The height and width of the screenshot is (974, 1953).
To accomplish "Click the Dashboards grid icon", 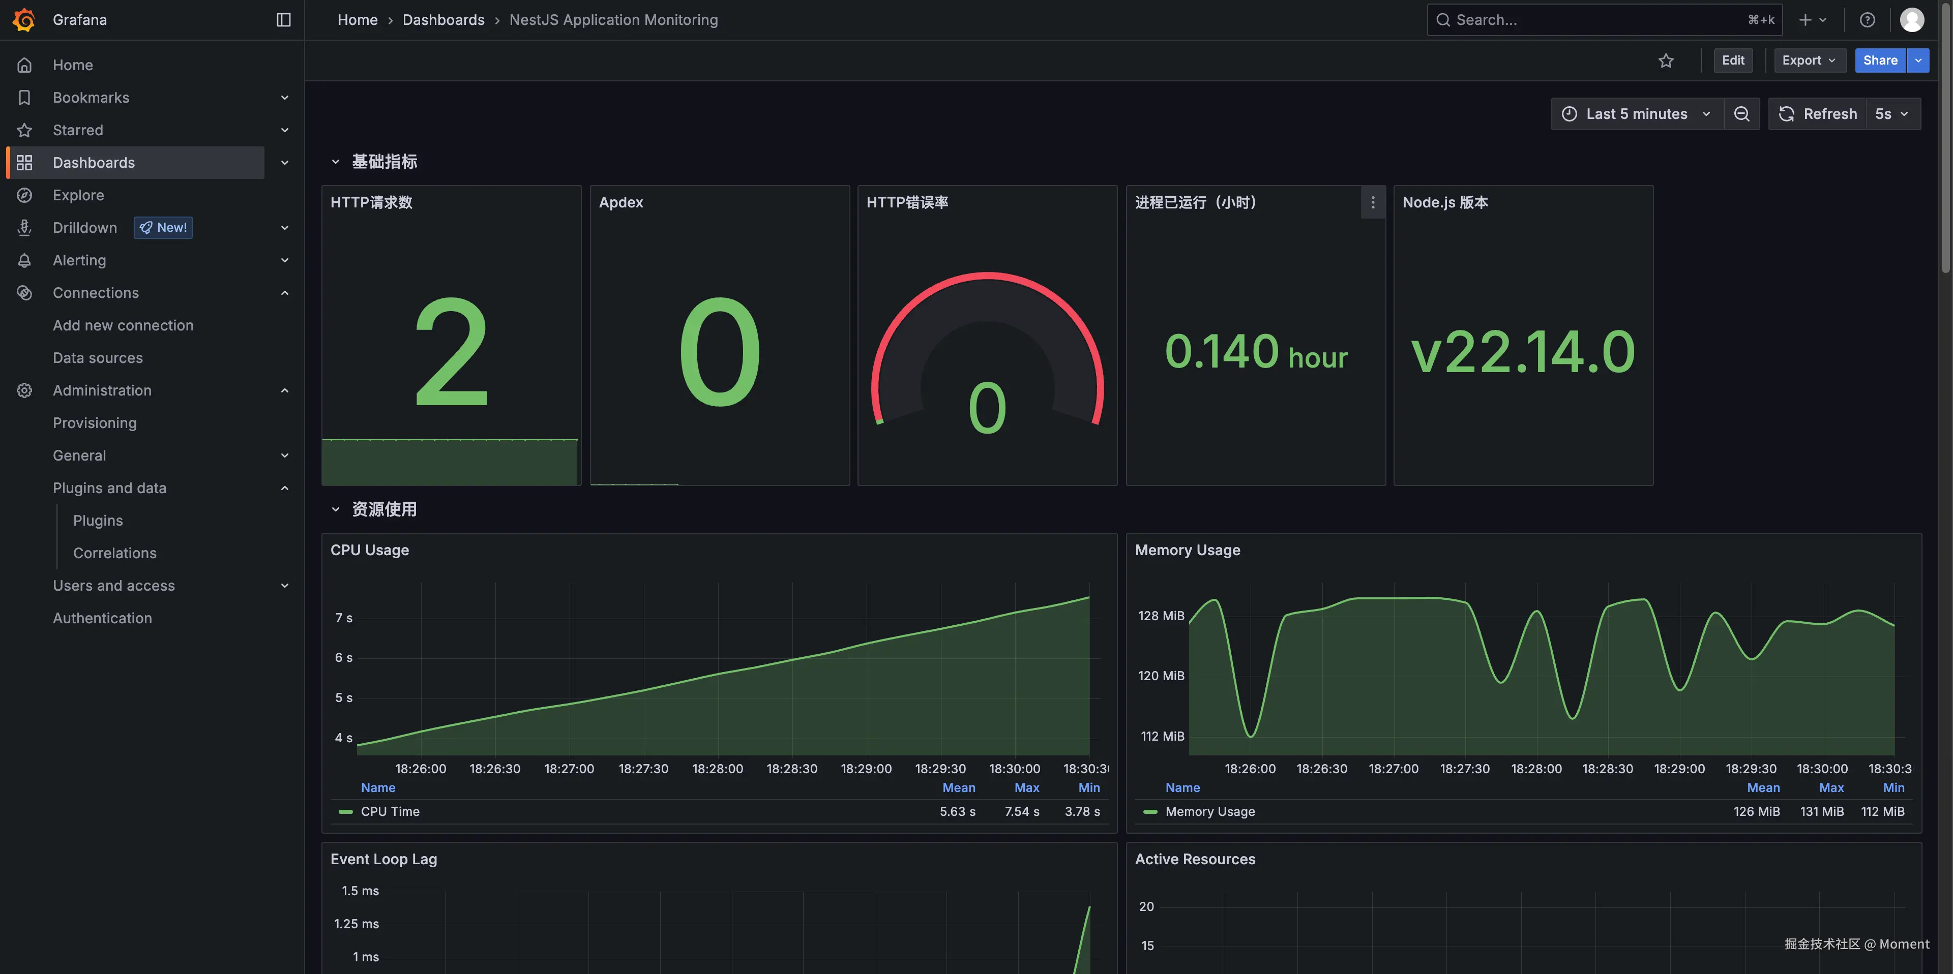I will [24, 163].
